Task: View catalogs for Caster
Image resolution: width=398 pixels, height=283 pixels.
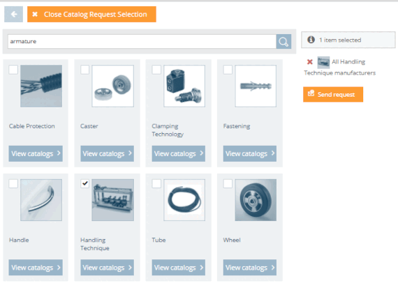Action: coord(107,153)
